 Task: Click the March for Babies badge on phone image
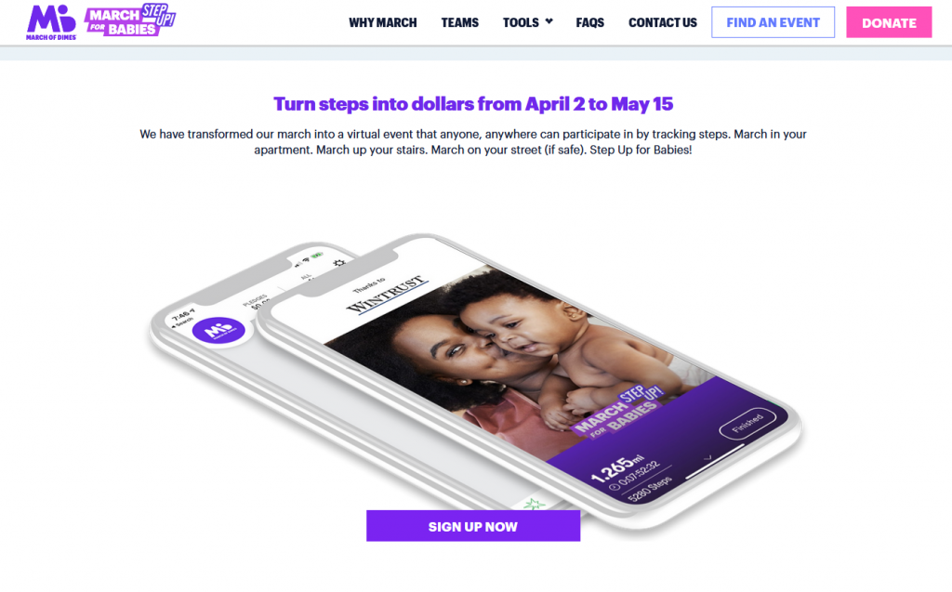pyautogui.click(x=618, y=411)
